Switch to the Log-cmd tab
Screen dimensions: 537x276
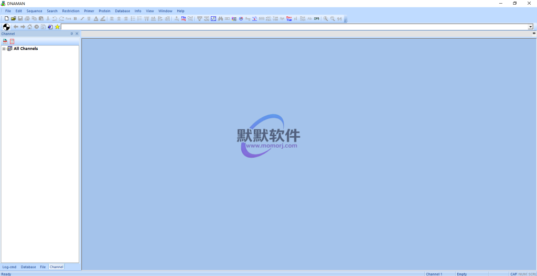click(9, 267)
